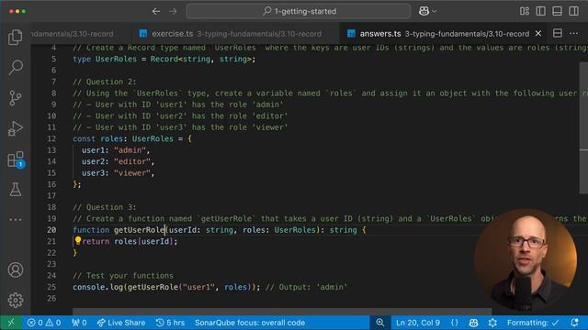This screenshot has height=330, width=588.
Task: Click the horizontal editor scrollbar
Action: click(282, 312)
